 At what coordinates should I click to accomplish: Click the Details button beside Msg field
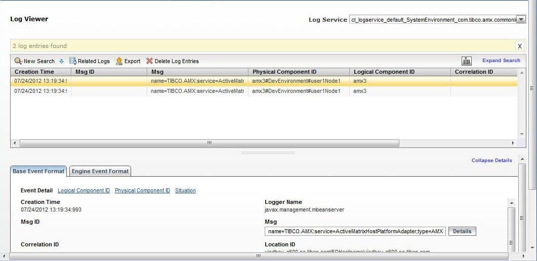[x=462, y=231]
